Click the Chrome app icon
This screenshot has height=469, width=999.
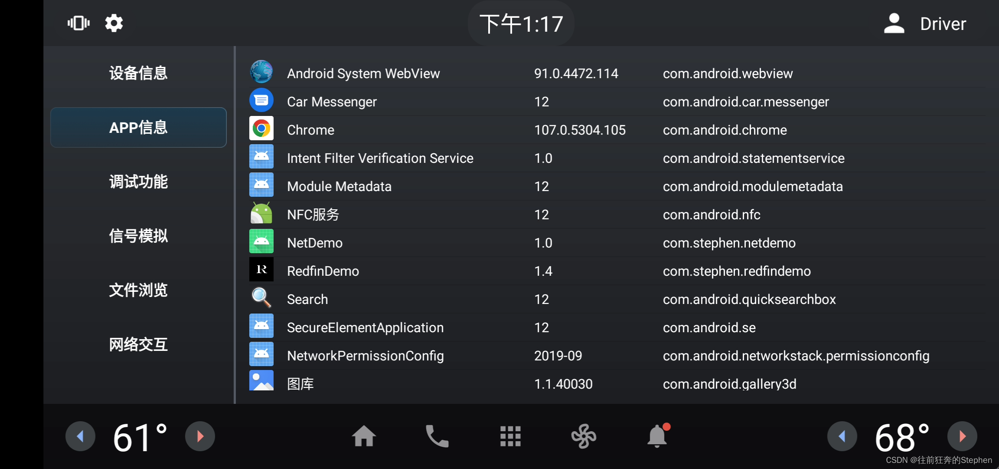(x=261, y=129)
